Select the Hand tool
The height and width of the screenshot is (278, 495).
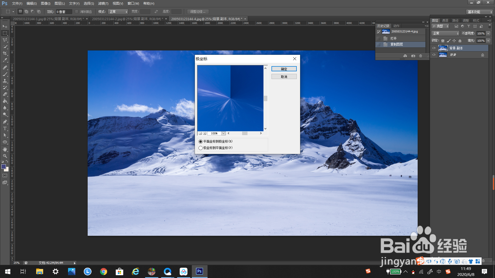5,149
